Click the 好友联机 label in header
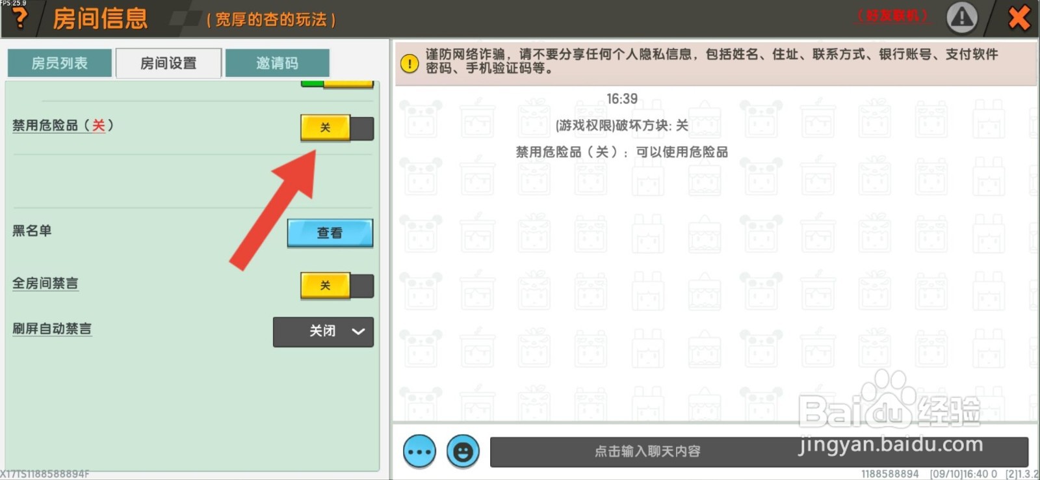The height and width of the screenshot is (480, 1040). pyautogui.click(x=893, y=16)
